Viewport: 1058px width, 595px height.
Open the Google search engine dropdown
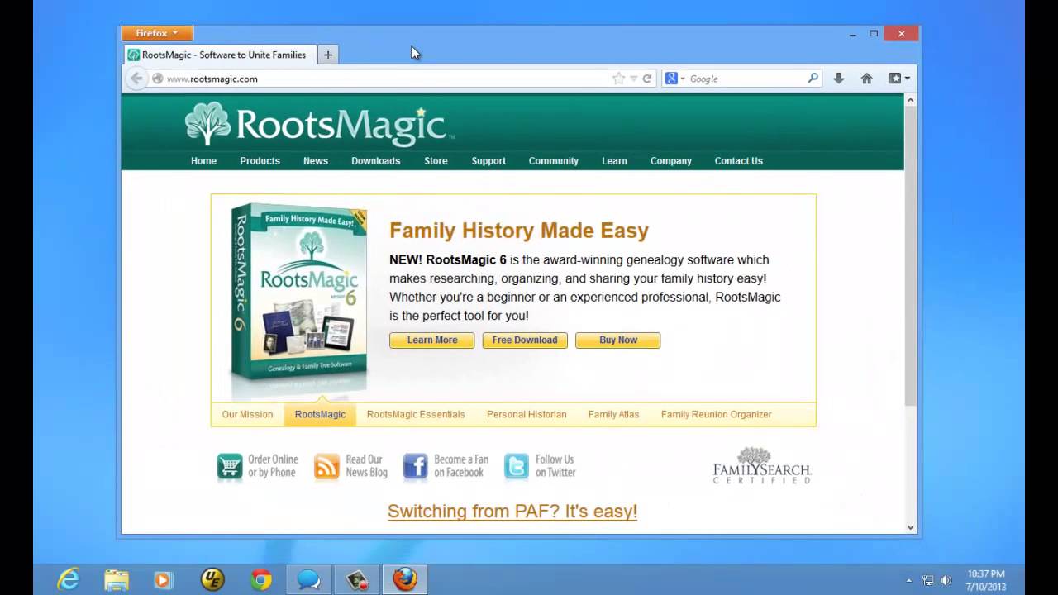[674, 79]
